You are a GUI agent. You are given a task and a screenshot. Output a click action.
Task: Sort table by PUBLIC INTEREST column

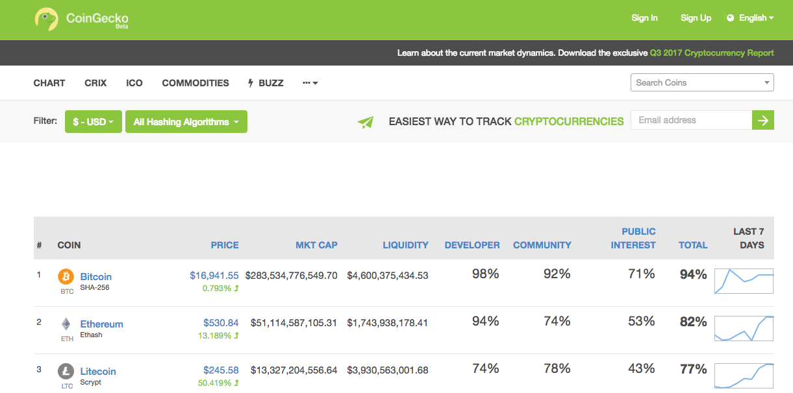point(633,238)
